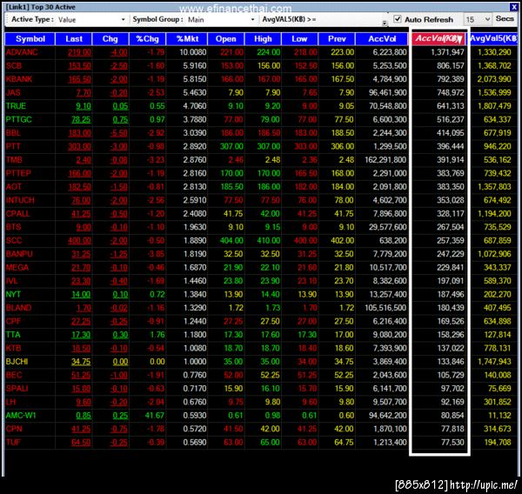Click TRUE last price 9.10
522x494 pixels.
(x=84, y=106)
